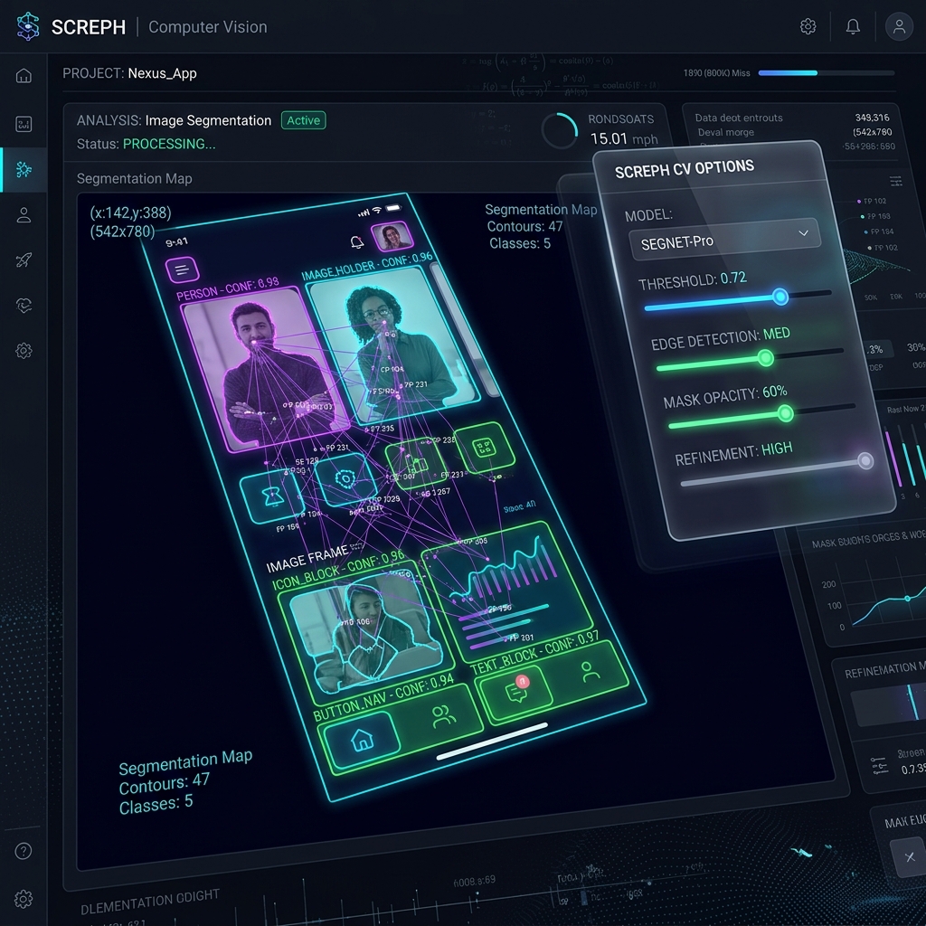The image size is (926, 926).
Task: Open the rocket deploy sidebar icon
Action: click(x=24, y=260)
